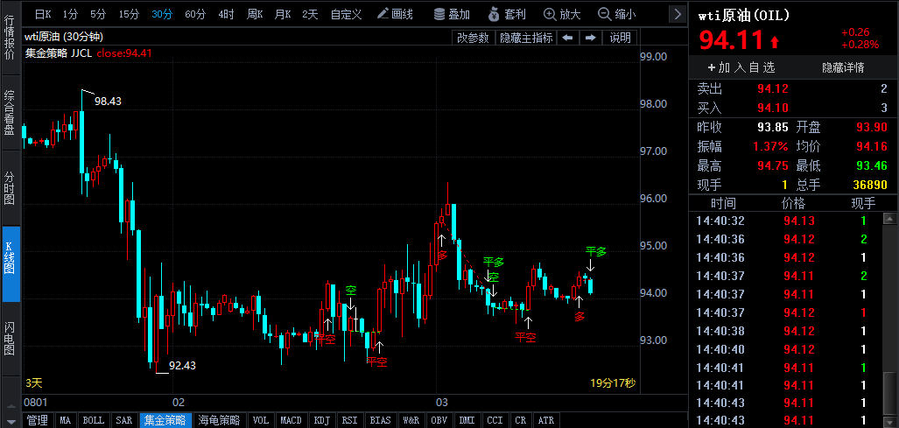Open the 闪电图 sidebar view

(x=11, y=339)
